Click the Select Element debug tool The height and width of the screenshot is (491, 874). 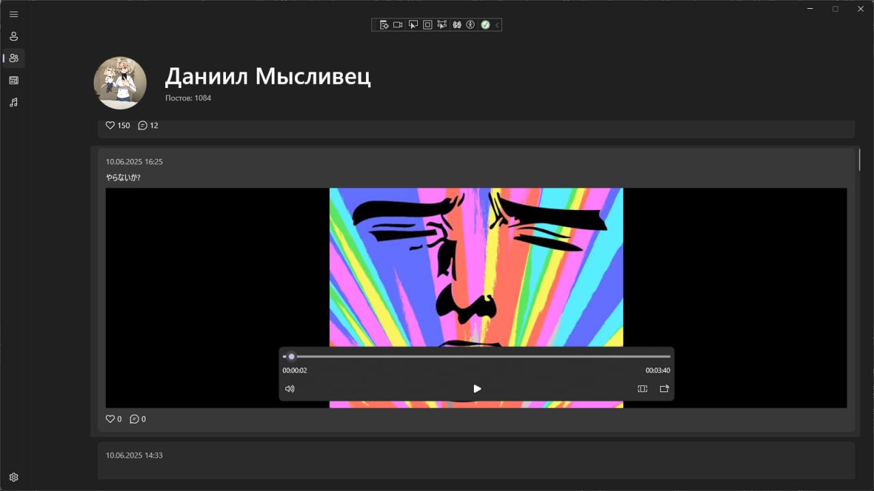click(413, 25)
